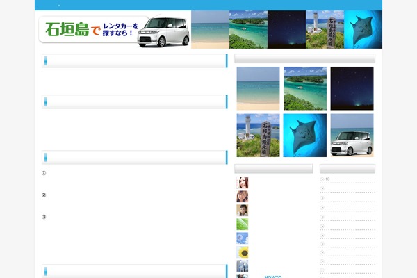Open the sandy beach photo in header strip
This screenshot has width=417, height=278.
click(210, 29)
